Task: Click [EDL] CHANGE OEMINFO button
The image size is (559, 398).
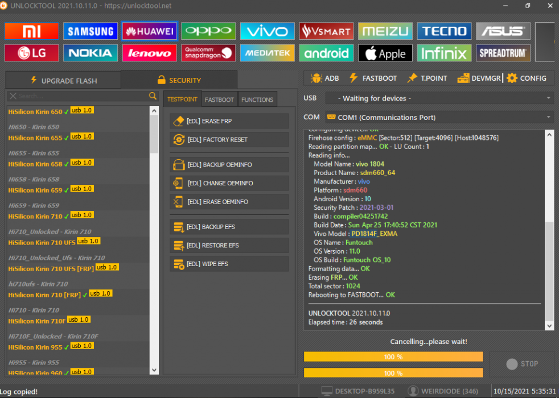Action: tap(229, 183)
